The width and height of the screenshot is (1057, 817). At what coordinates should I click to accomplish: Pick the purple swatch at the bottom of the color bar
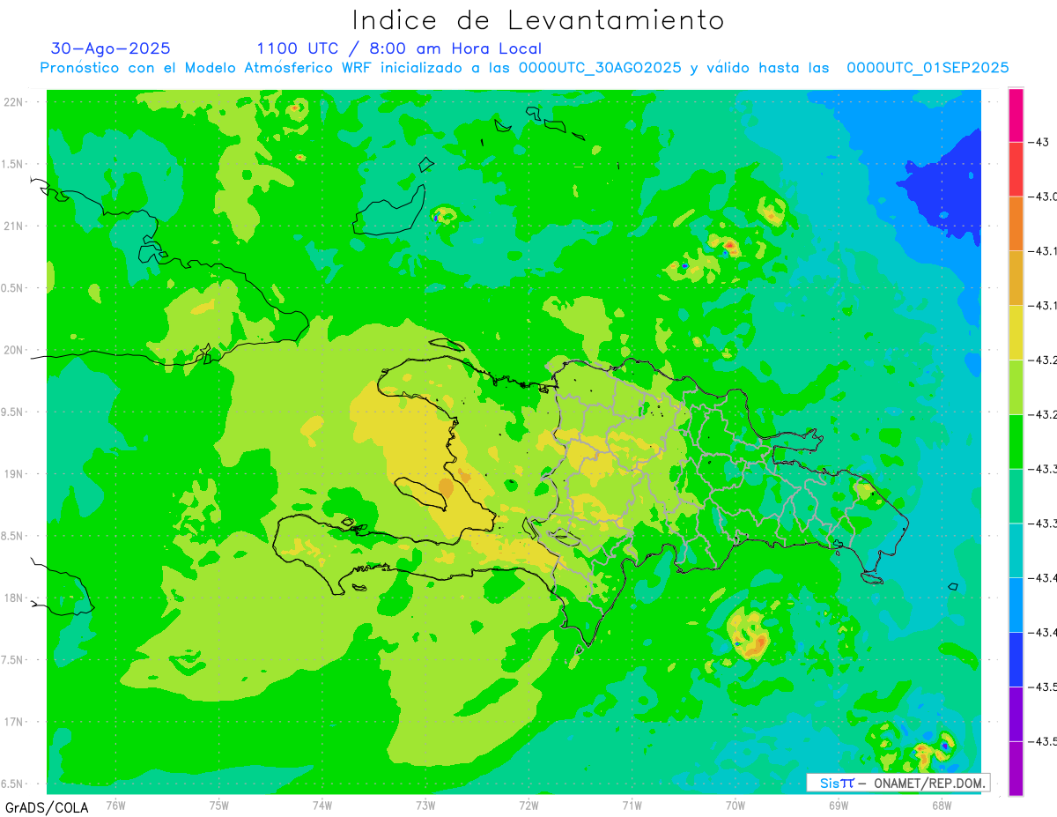tap(1016, 769)
